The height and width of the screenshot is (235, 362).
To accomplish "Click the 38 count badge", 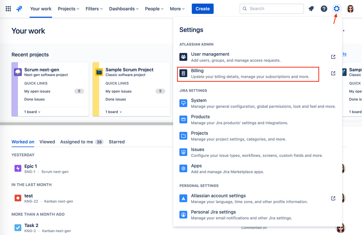I will pyautogui.click(x=99, y=142).
